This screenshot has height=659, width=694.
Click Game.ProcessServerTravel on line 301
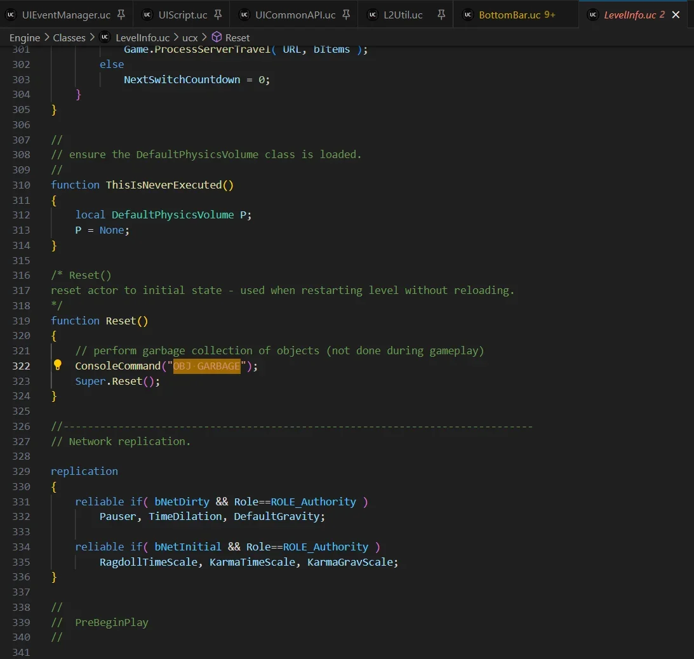[x=197, y=49]
